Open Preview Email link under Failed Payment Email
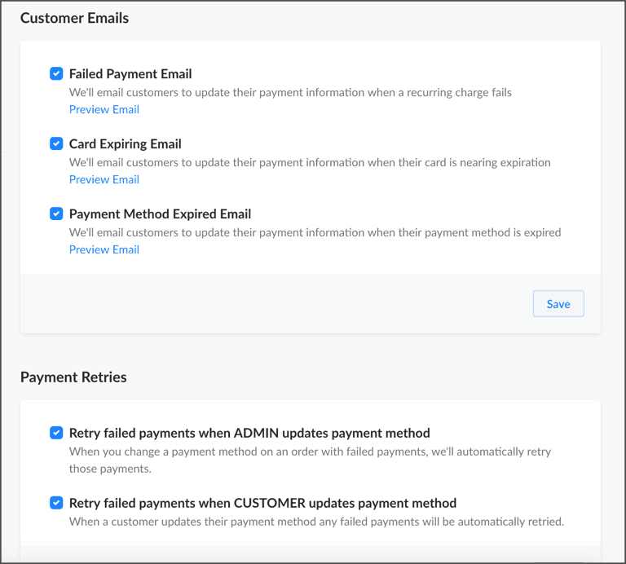 [x=104, y=109]
